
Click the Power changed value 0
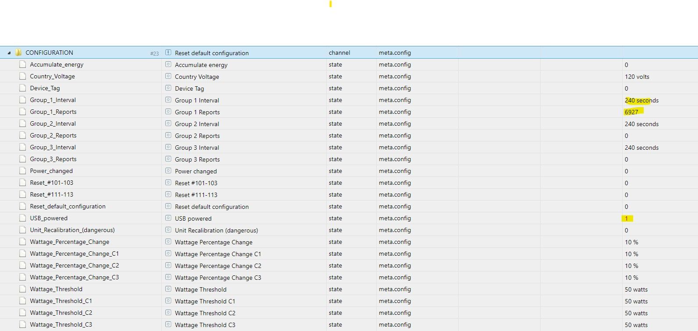627,171
